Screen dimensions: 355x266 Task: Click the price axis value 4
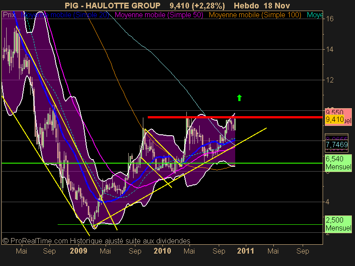327,202
